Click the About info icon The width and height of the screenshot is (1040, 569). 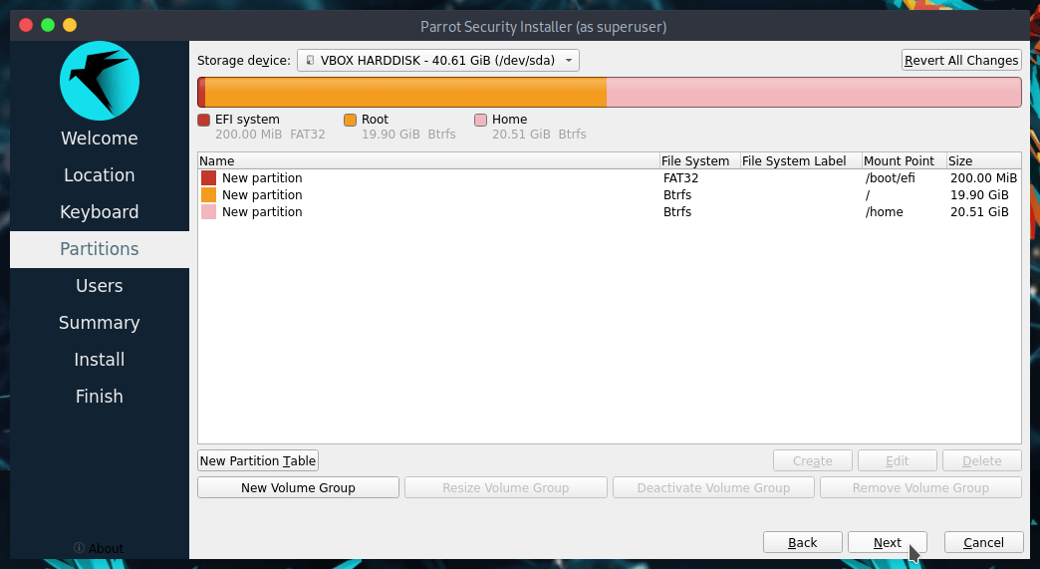(80, 548)
